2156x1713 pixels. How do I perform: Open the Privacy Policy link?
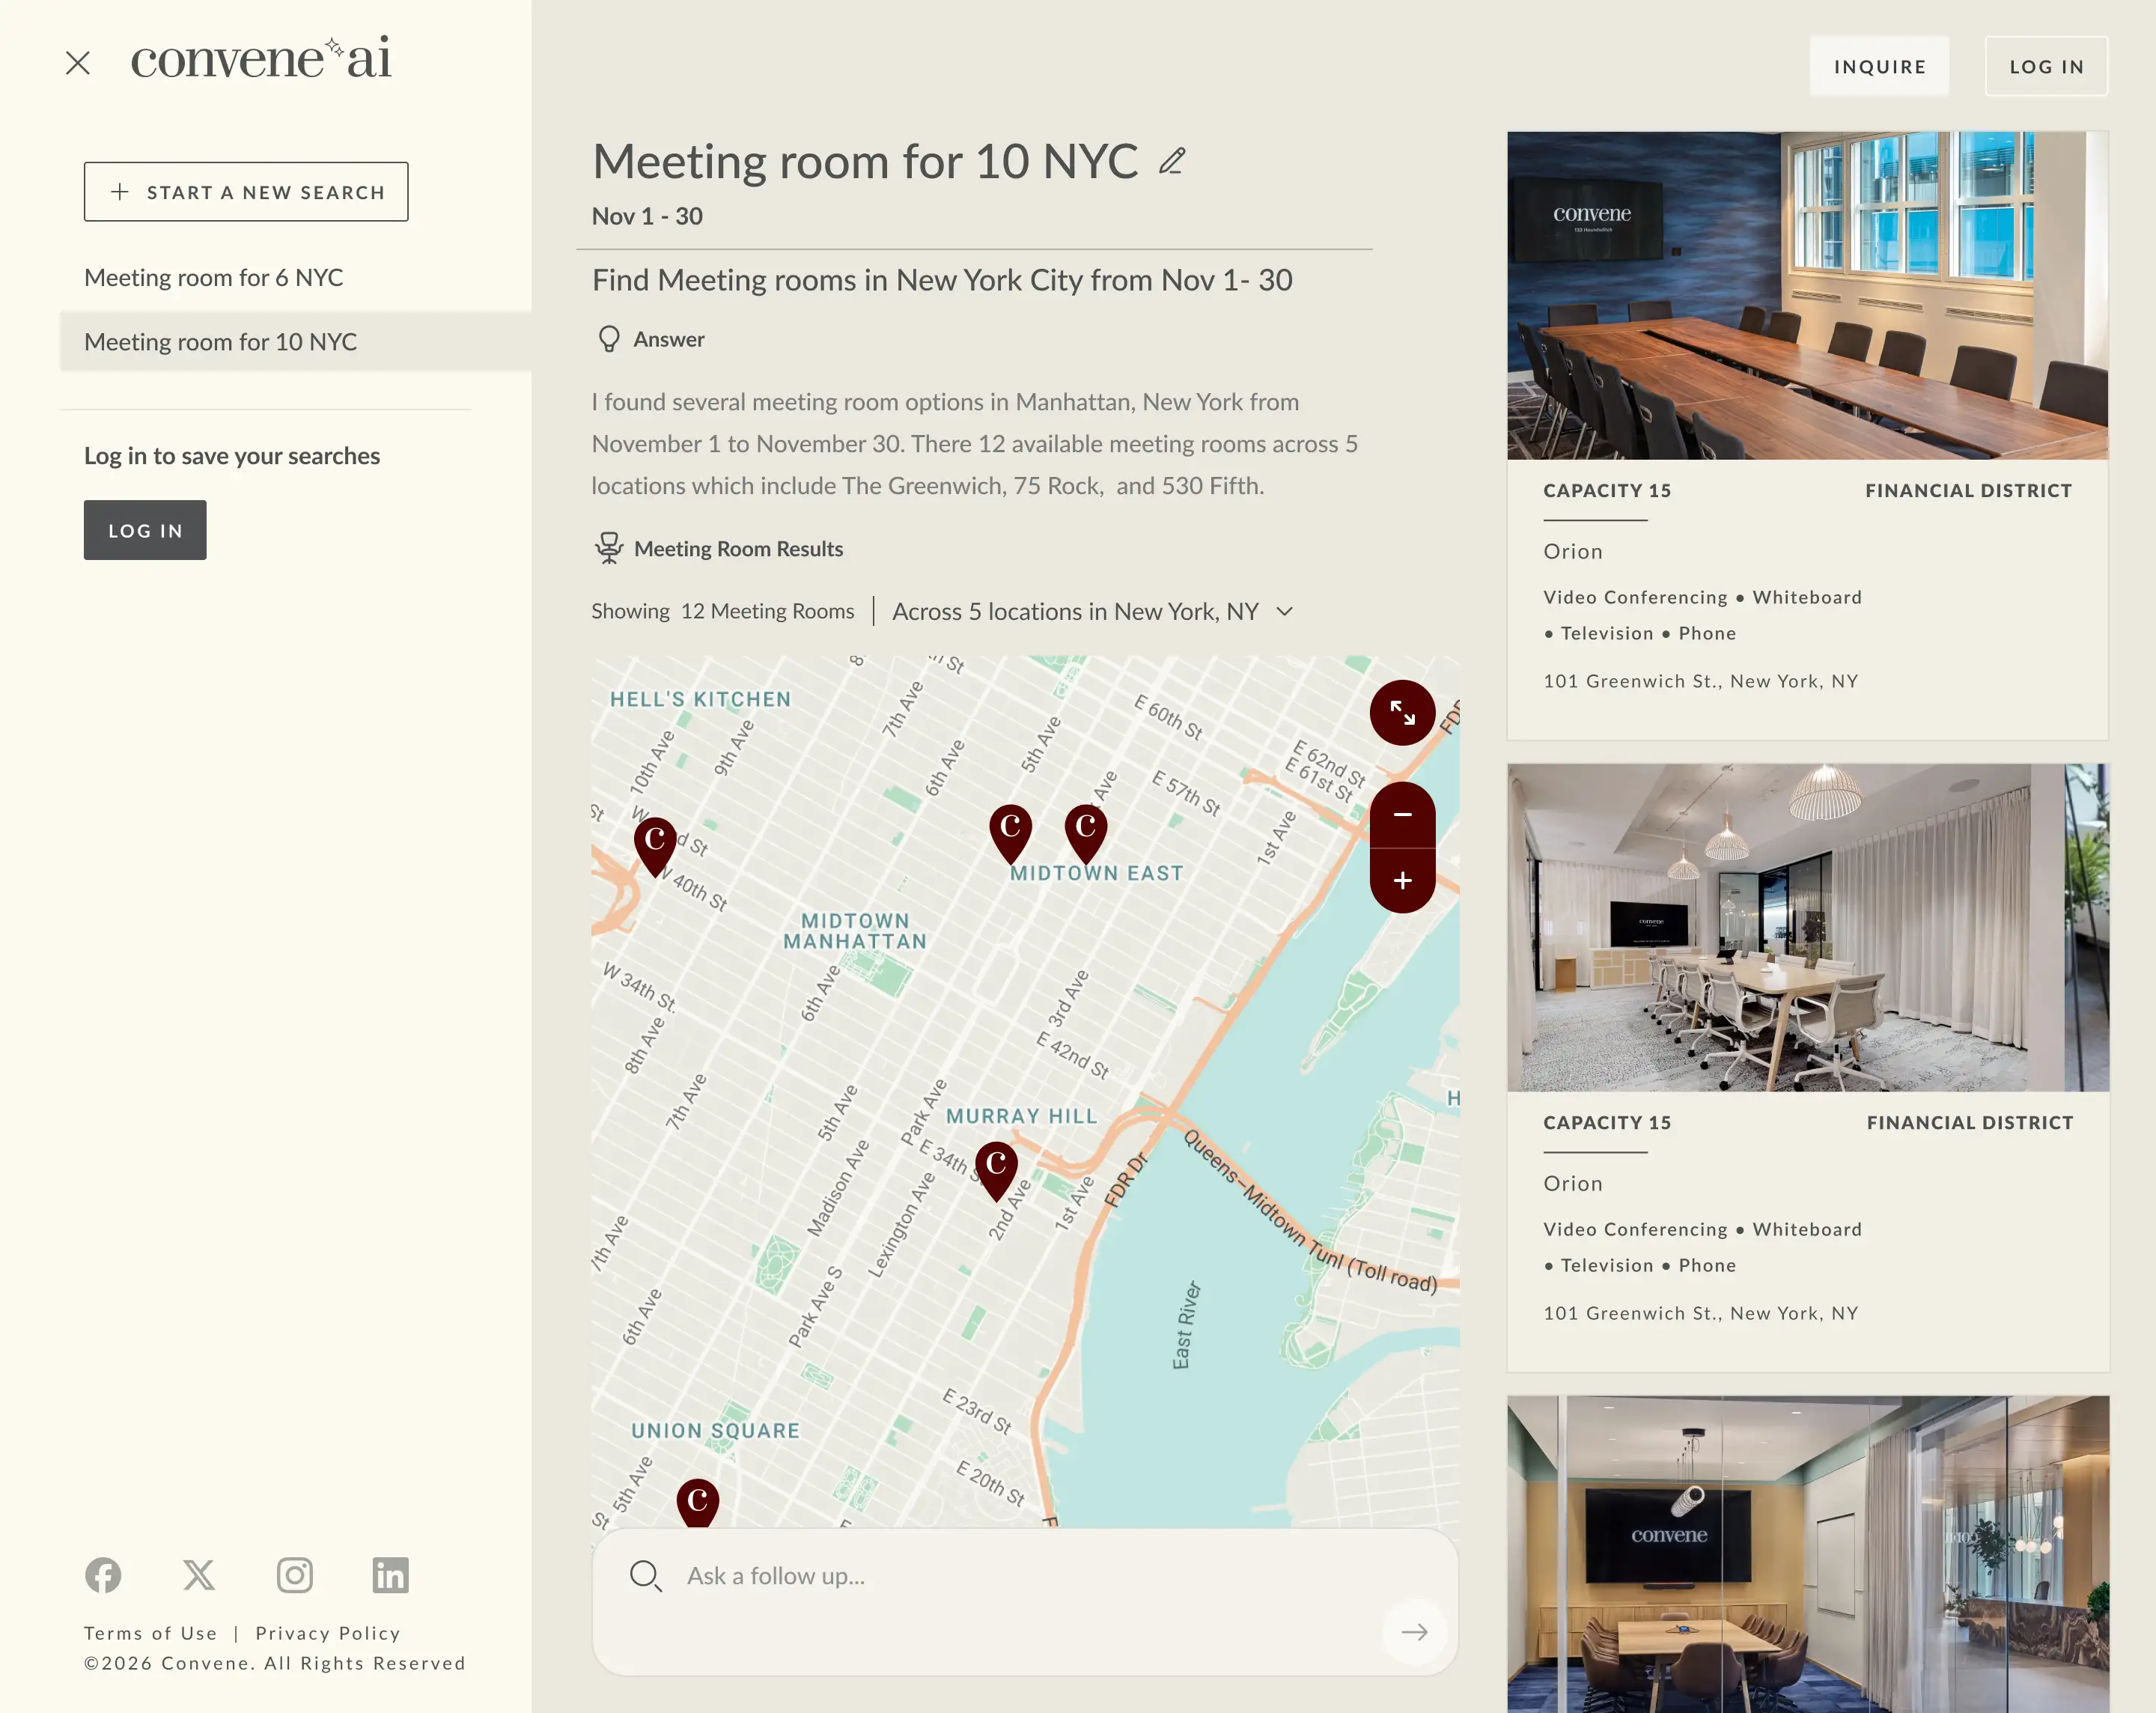[328, 1633]
